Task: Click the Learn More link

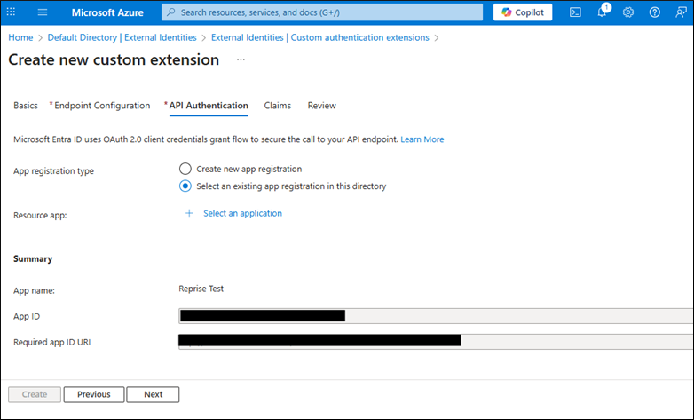Action: click(x=422, y=139)
